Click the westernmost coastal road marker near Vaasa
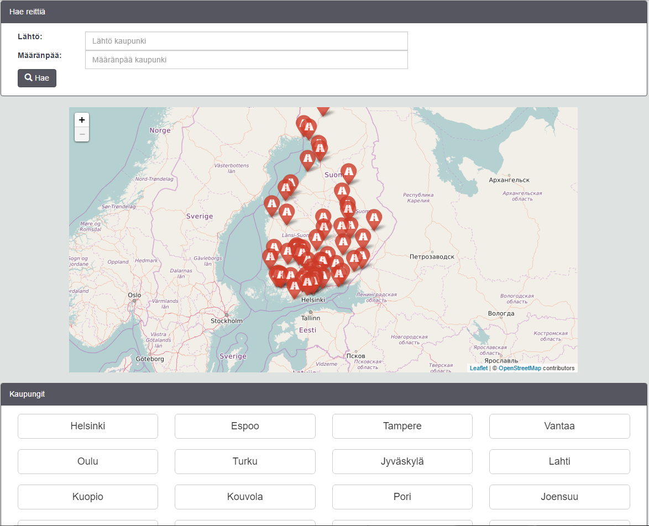The height and width of the screenshot is (526, 649). click(272, 206)
